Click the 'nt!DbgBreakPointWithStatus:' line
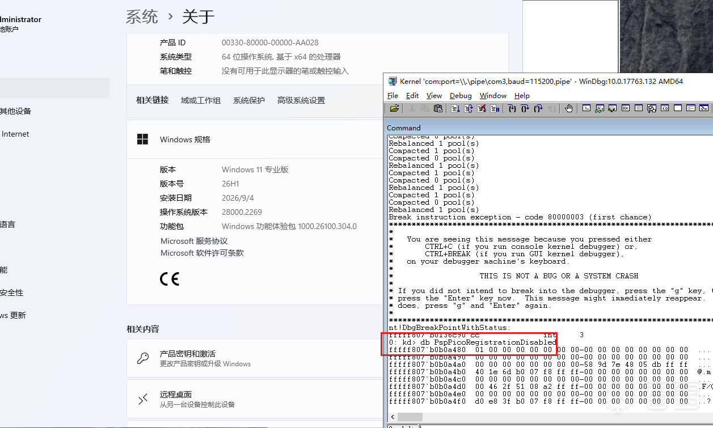 click(x=450, y=328)
